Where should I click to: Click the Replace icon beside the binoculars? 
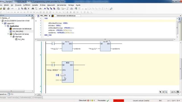pyautogui.click(x=36, y=8)
